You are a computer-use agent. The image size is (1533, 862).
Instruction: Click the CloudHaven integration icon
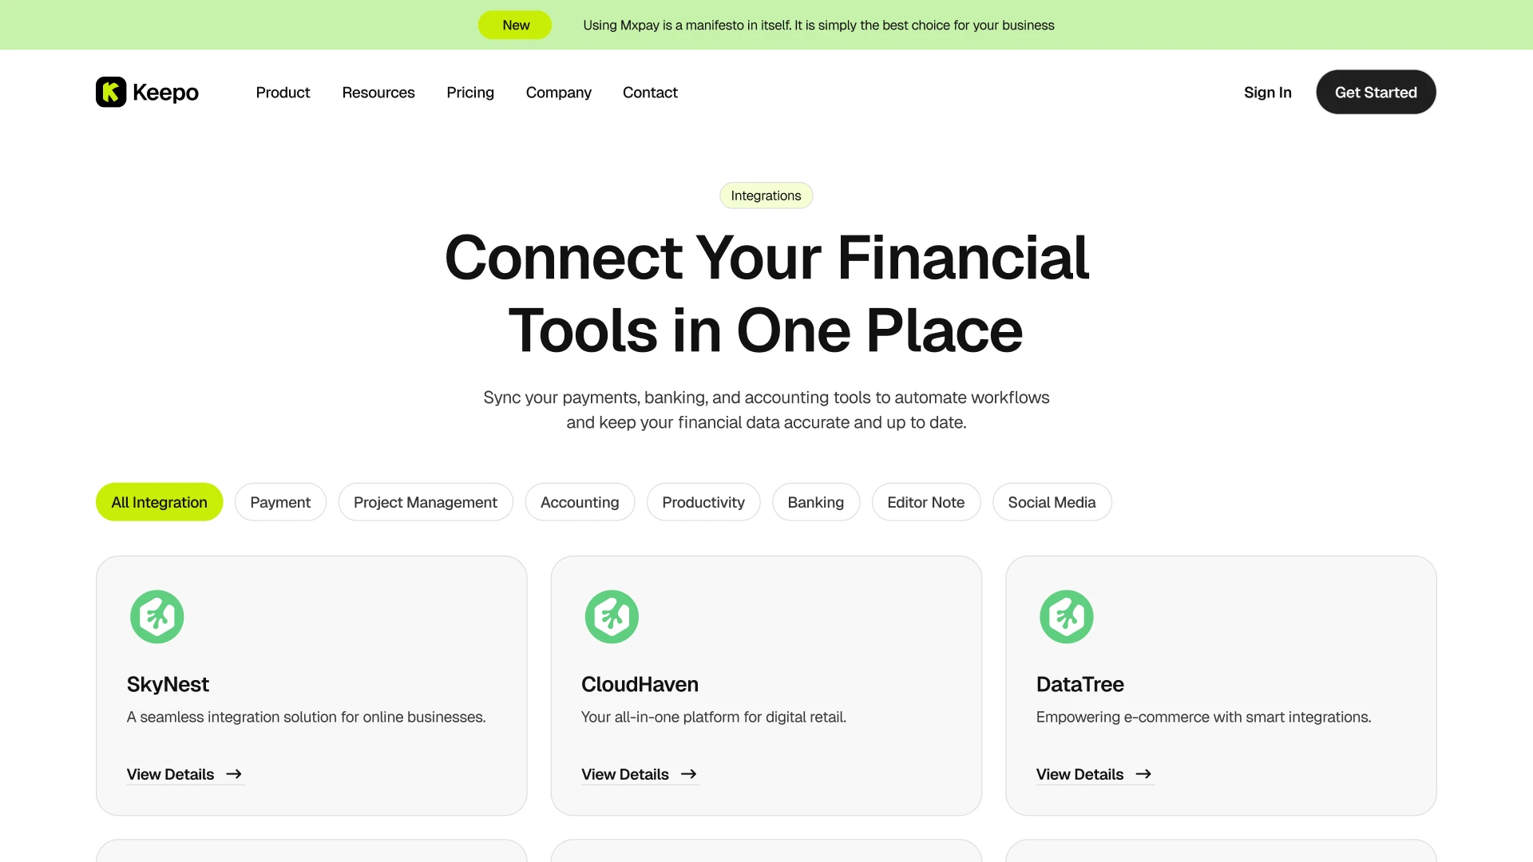pos(612,616)
